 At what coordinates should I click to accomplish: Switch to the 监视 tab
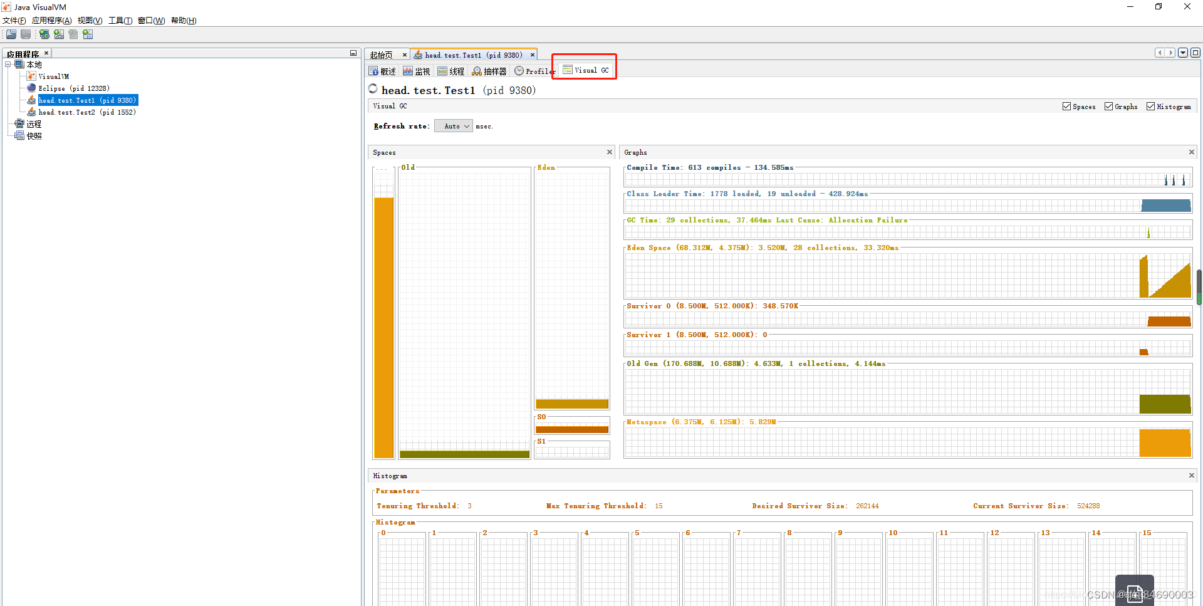(x=417, y=71)
